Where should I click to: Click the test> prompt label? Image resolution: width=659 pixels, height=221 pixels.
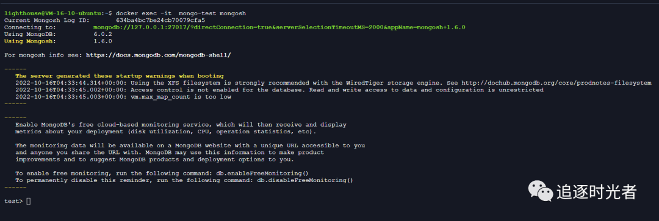(13, 202)
